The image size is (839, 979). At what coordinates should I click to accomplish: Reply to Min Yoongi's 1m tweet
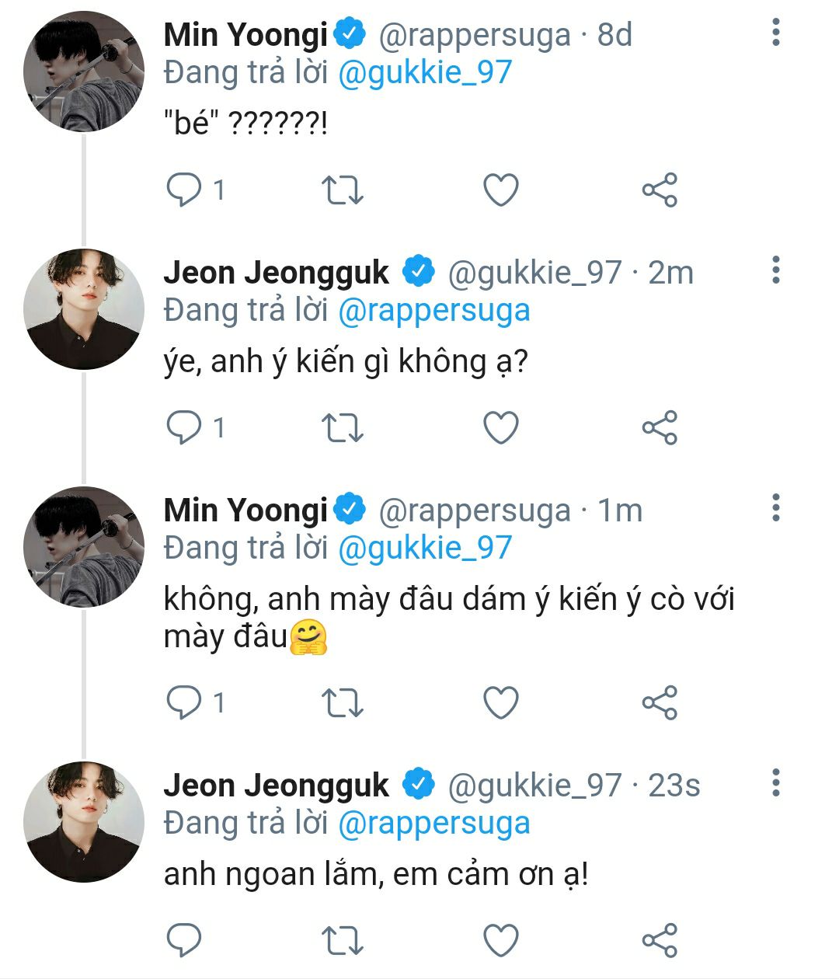185,702
